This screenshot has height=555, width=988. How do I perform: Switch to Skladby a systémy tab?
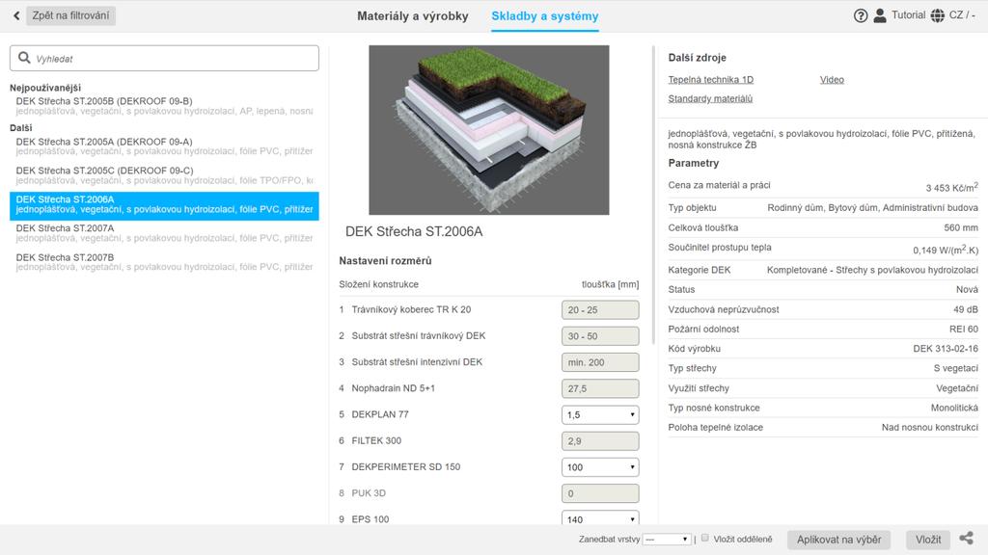545,16
